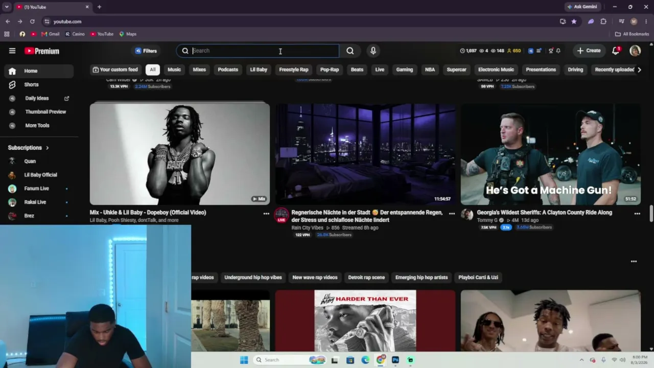
Task: Open Photoshop from the taskbar
Action: pyautogui.click(x=395, y=360)
